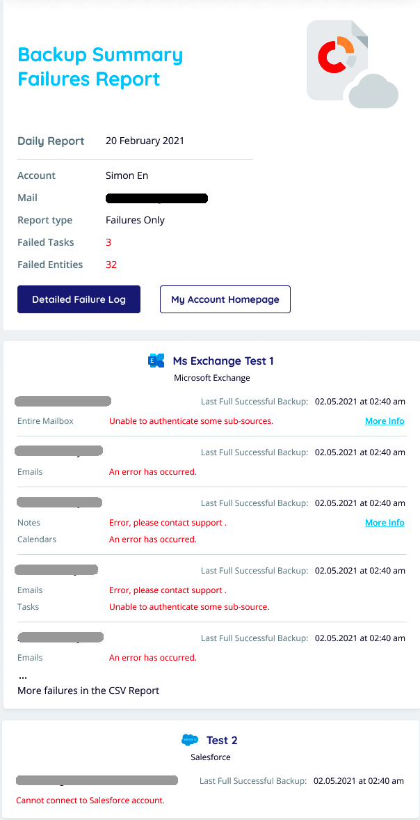Viewport: 420px width, 820px height.
Task: Open More Info for Entire Mailbox error
Action: (x=385, y=421)
